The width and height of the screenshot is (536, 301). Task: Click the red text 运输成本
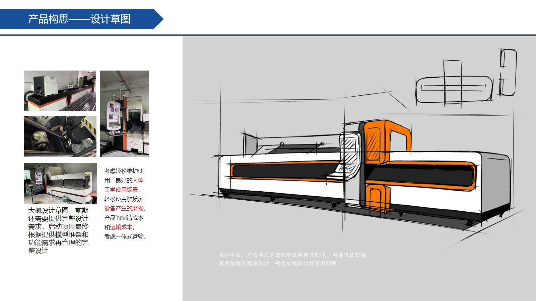[121, 227]
